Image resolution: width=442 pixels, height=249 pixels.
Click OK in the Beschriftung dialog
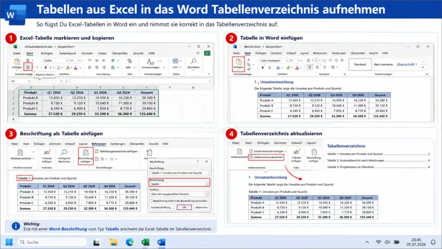tap(184, 207)
